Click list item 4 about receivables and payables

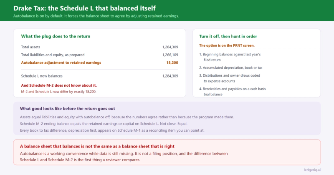click(233, 92)
